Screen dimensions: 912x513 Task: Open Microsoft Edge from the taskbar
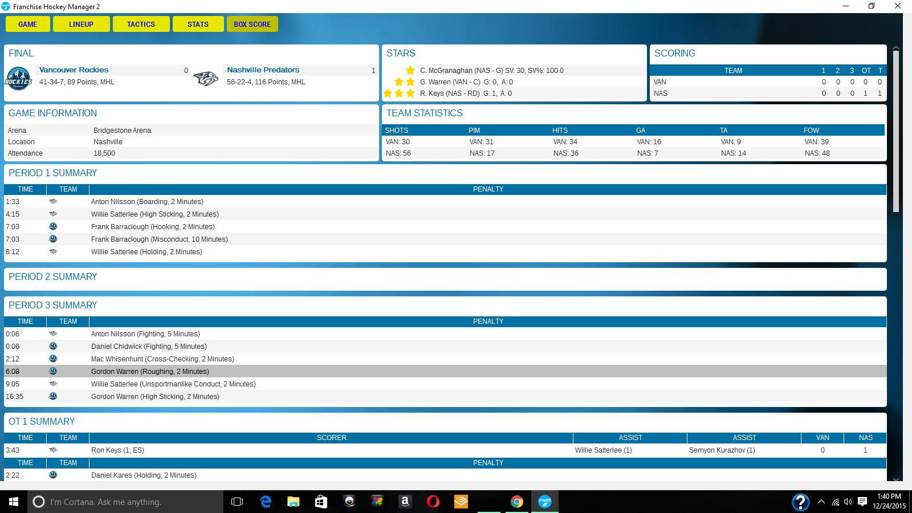(266, 502)
